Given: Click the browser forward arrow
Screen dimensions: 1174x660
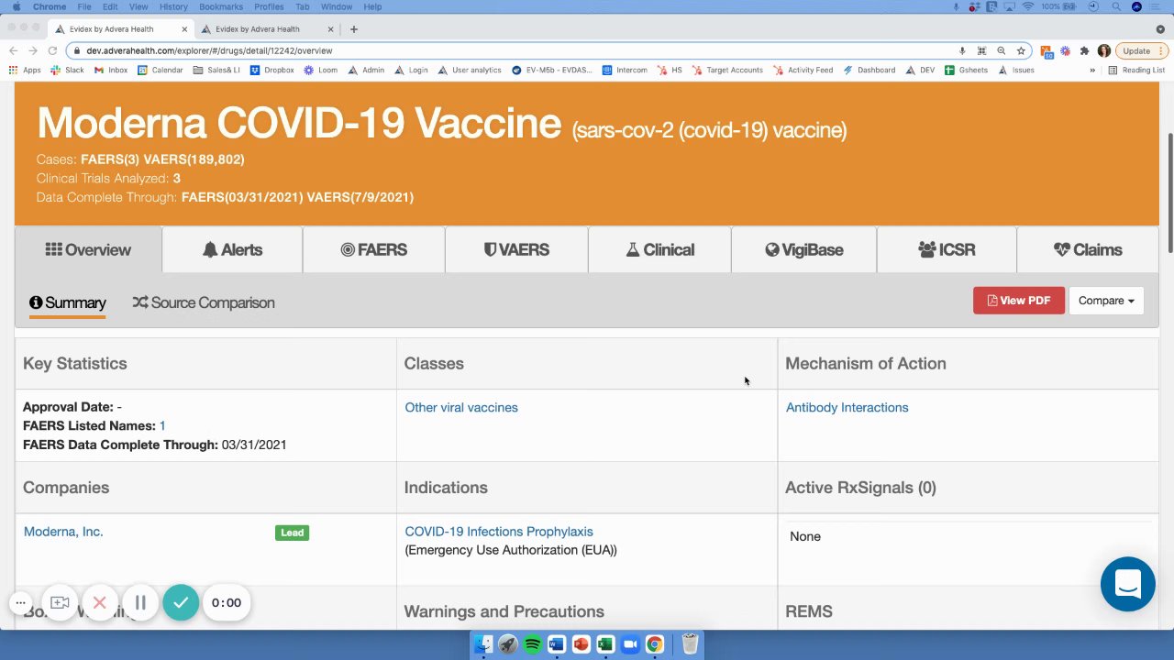Looking at the screenshot, I should pos(33,50).
